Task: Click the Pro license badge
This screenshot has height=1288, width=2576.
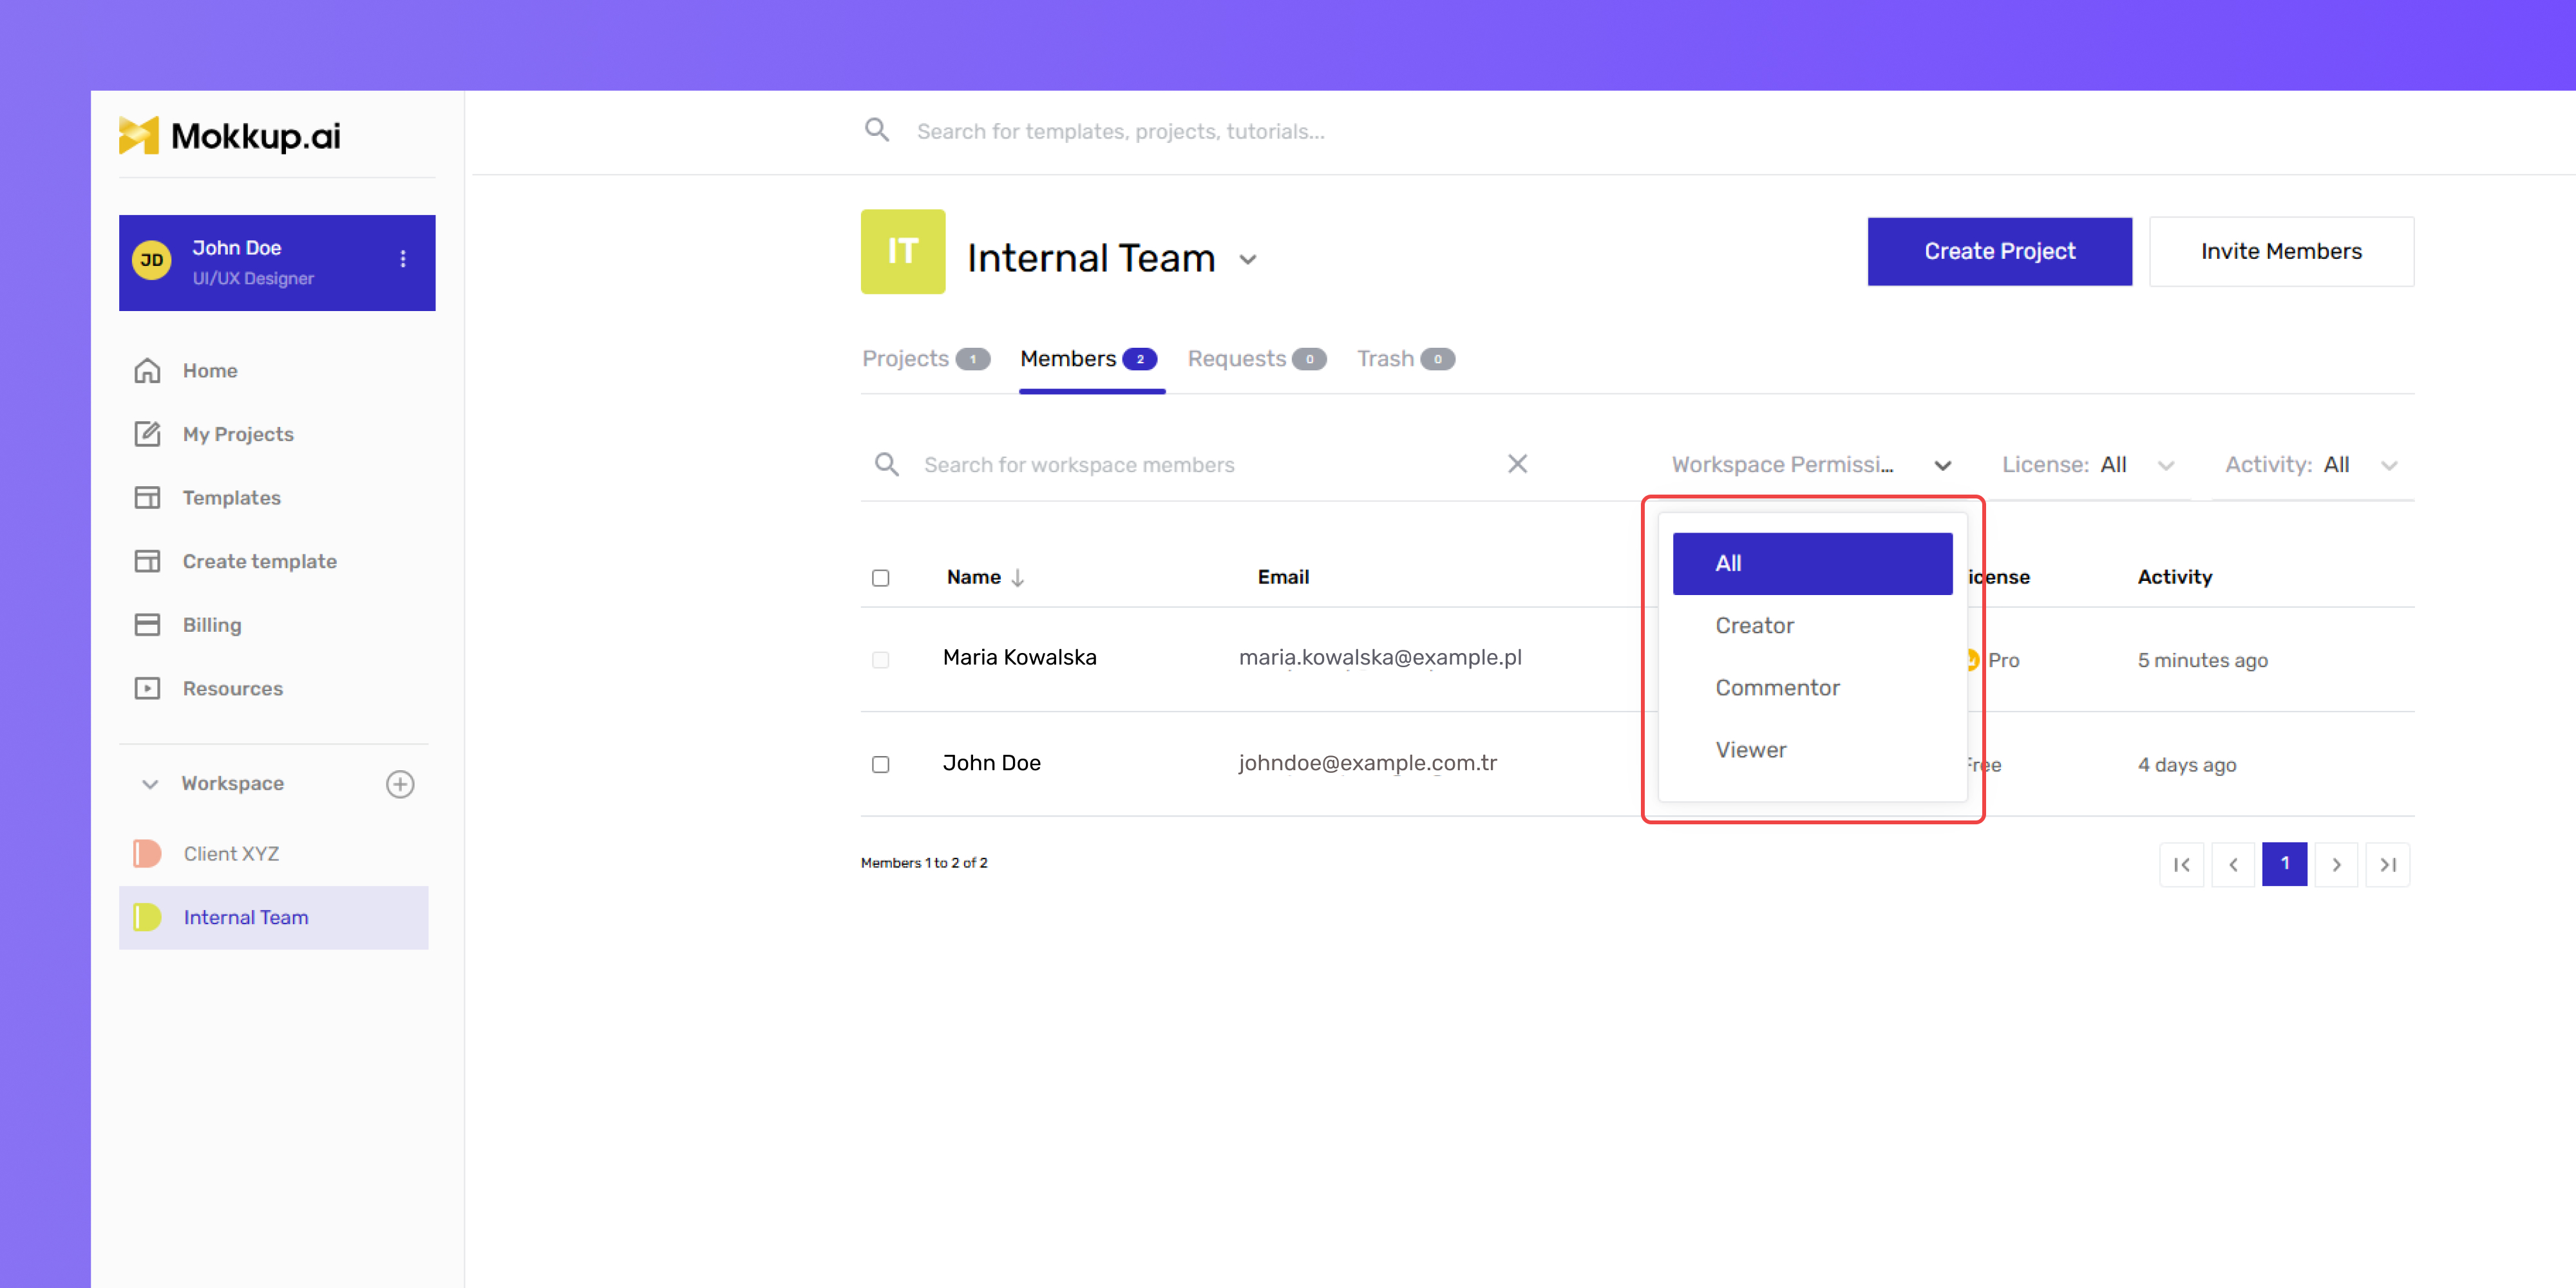Action: 1994,660
